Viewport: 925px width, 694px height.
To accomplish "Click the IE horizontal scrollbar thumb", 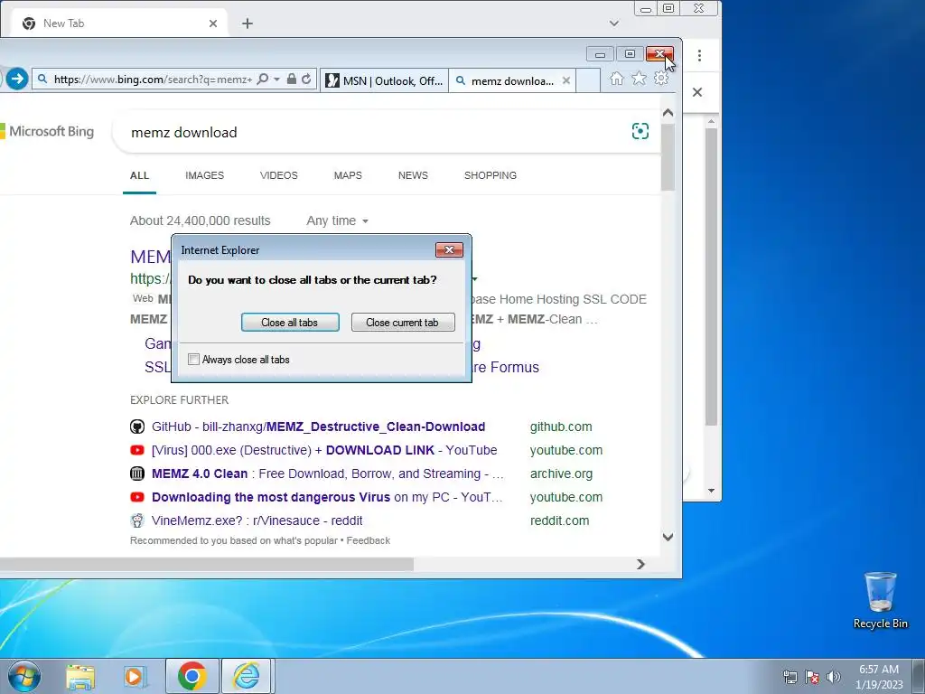I will [207, 565].
